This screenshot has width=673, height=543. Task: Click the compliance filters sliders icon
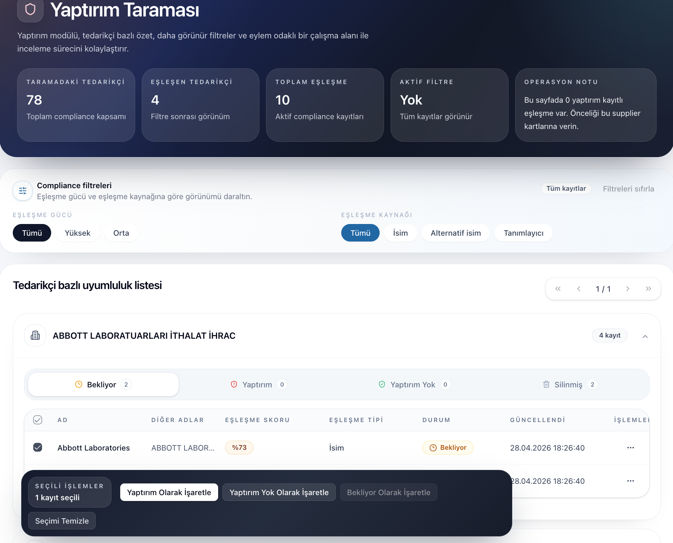click(23, 191)
